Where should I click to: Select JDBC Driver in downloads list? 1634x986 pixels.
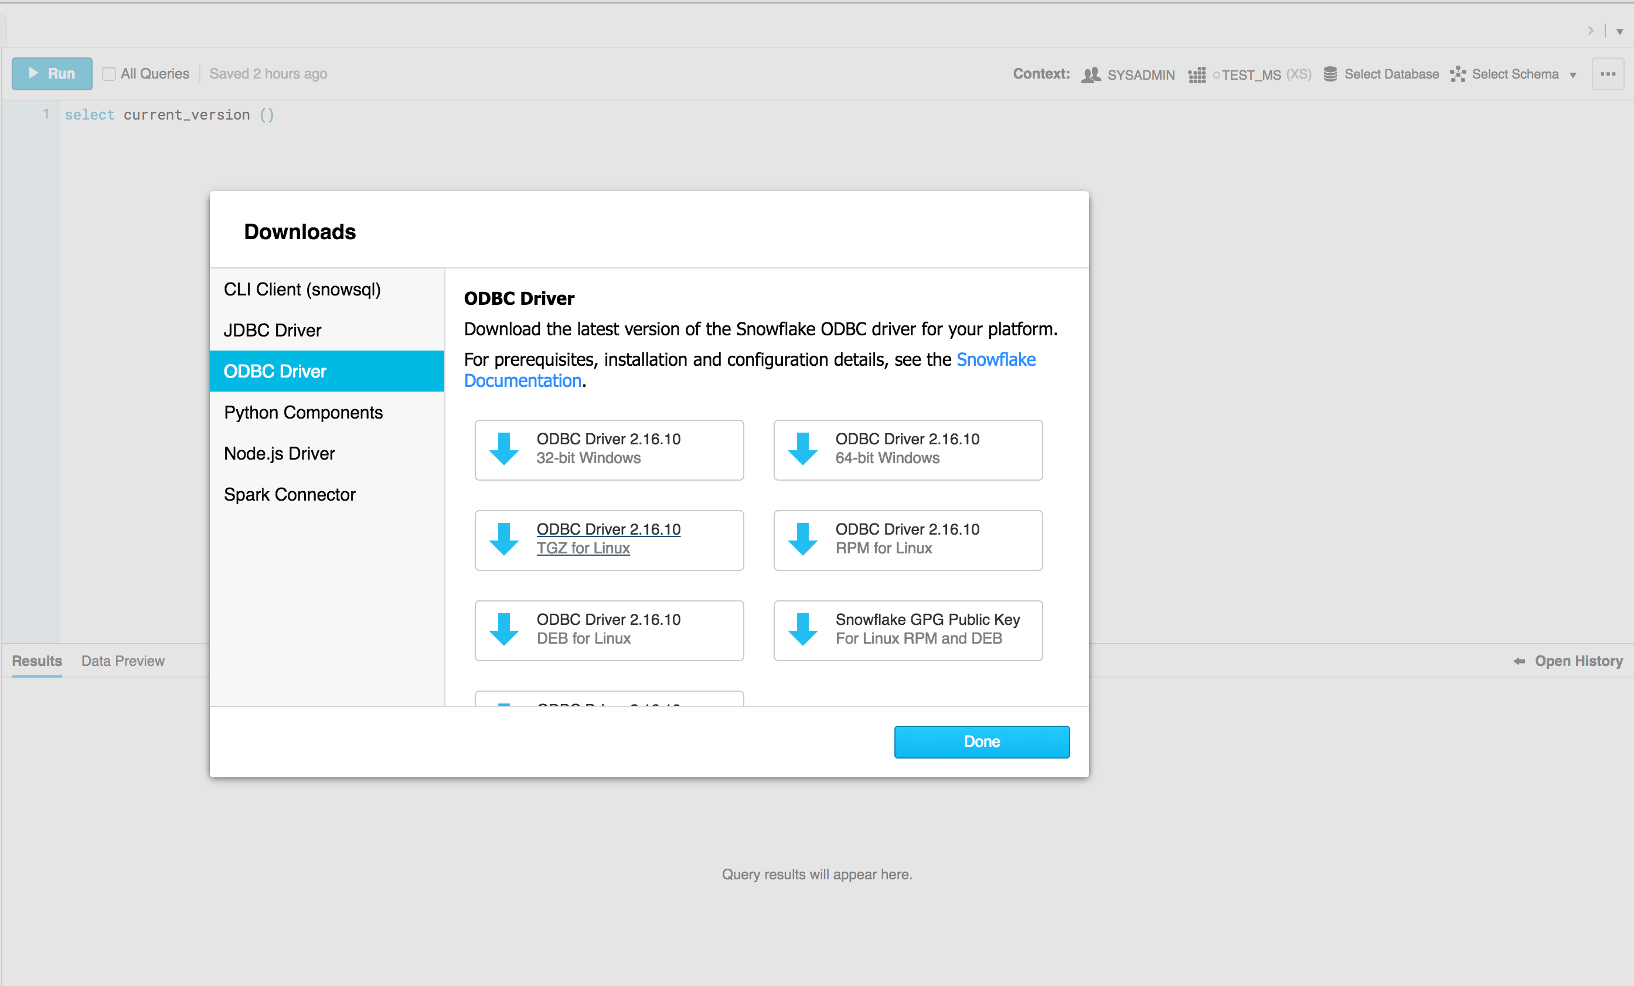pos(273,330)
